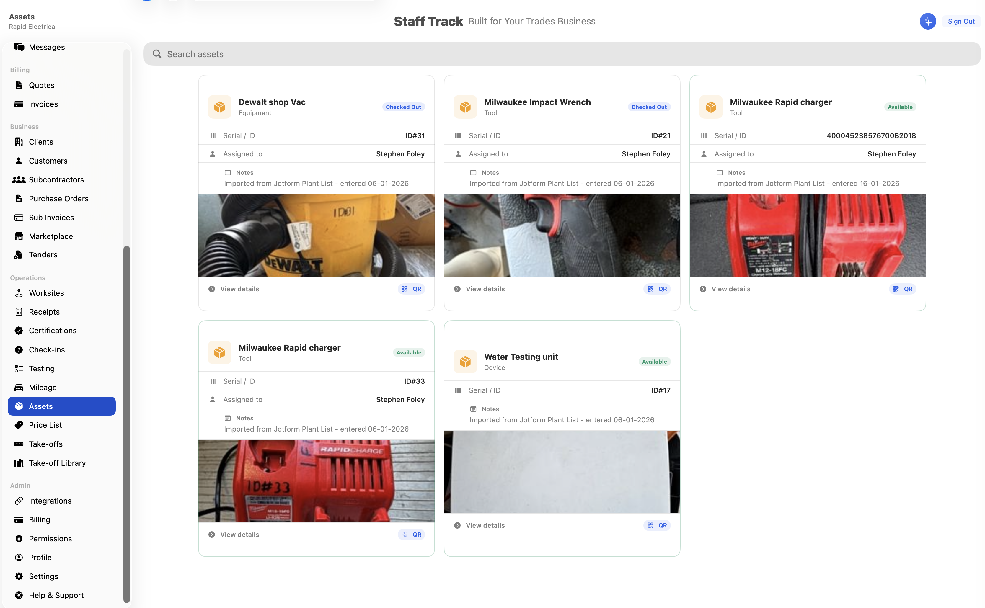985x608 pixels.
Task: Click the sidebar scrollbar
Action: 126,424
